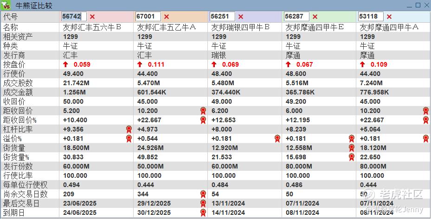431x219 pixels.
Task: Remove warrant 56742 with its red X
Action: pyautogui.click(x=92, y=17)
